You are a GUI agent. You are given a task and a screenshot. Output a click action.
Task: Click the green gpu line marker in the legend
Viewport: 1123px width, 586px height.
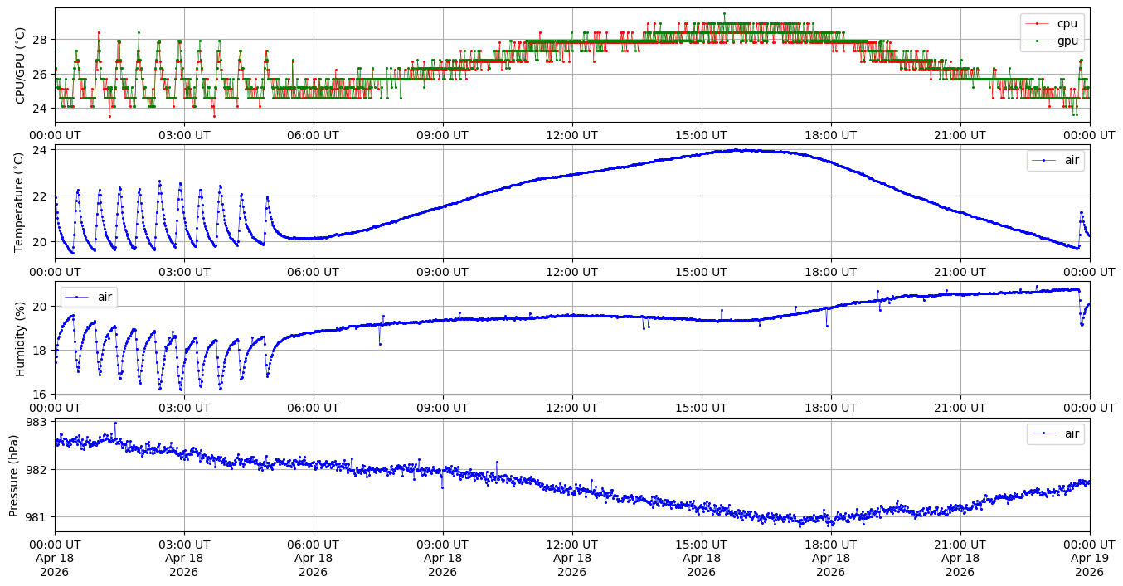click(x=1038, y=40)
